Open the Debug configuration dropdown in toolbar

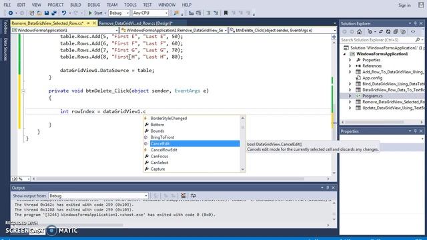(119, 13)
